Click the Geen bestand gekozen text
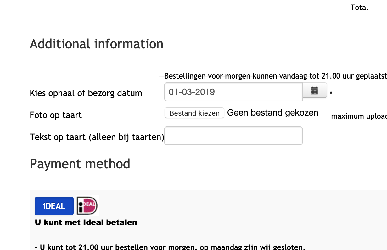 point(272,113)
